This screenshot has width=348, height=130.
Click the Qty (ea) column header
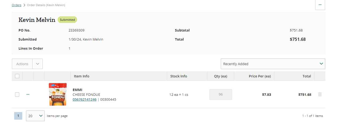coord(220,76)
